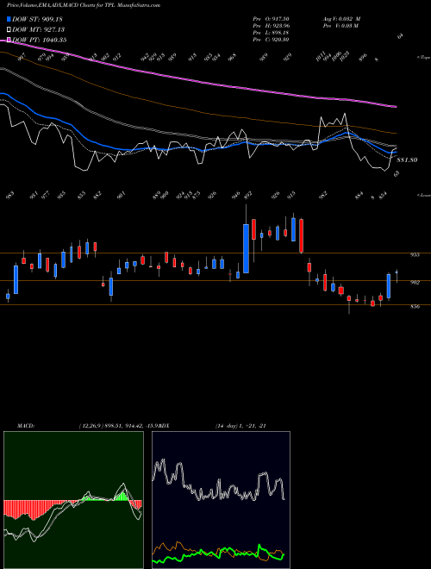431x569 pixels.
Task: Click the last small blue candle at right
Action: (x=397, y=272)
